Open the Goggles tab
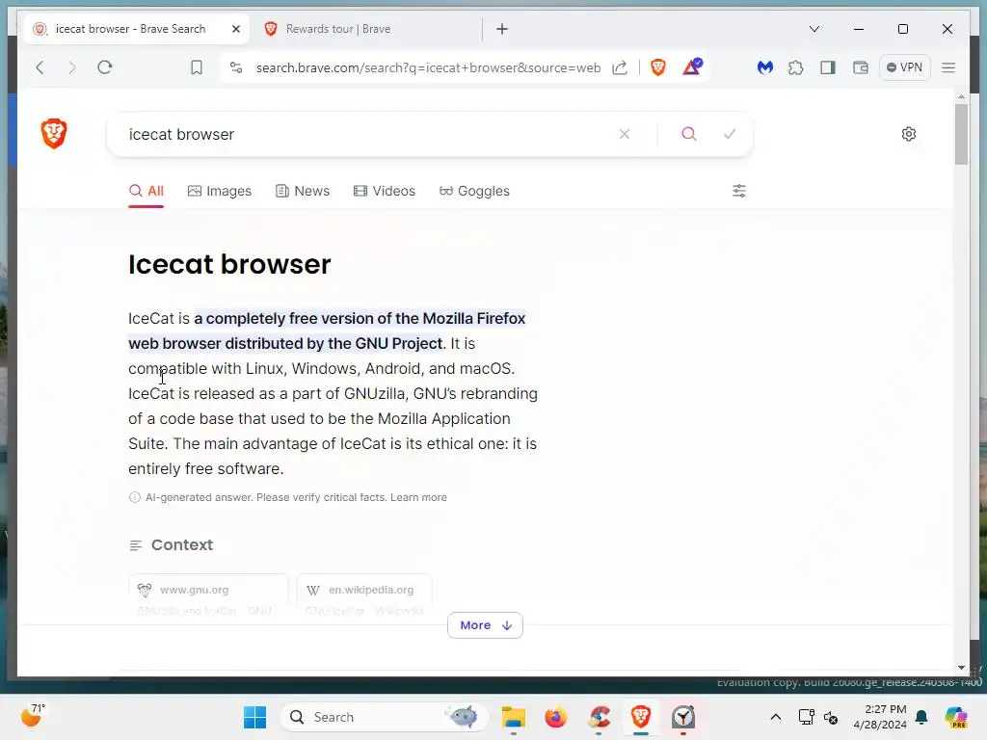This screenshot has width=987, height=740. coord(474,191)
